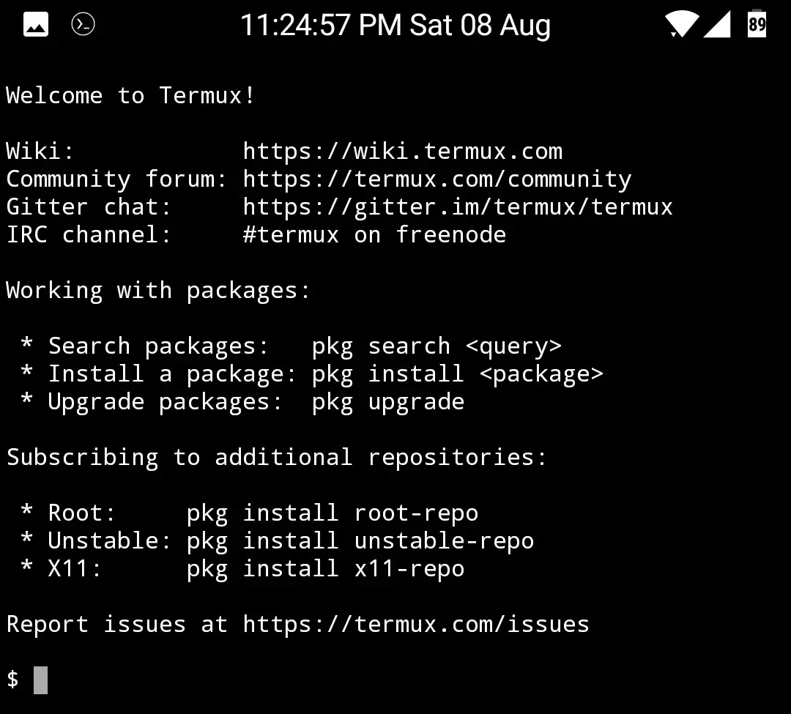Tap the pkg install x11-repo command
This screenshot has width=791, height=714.
tap(325, 568)
